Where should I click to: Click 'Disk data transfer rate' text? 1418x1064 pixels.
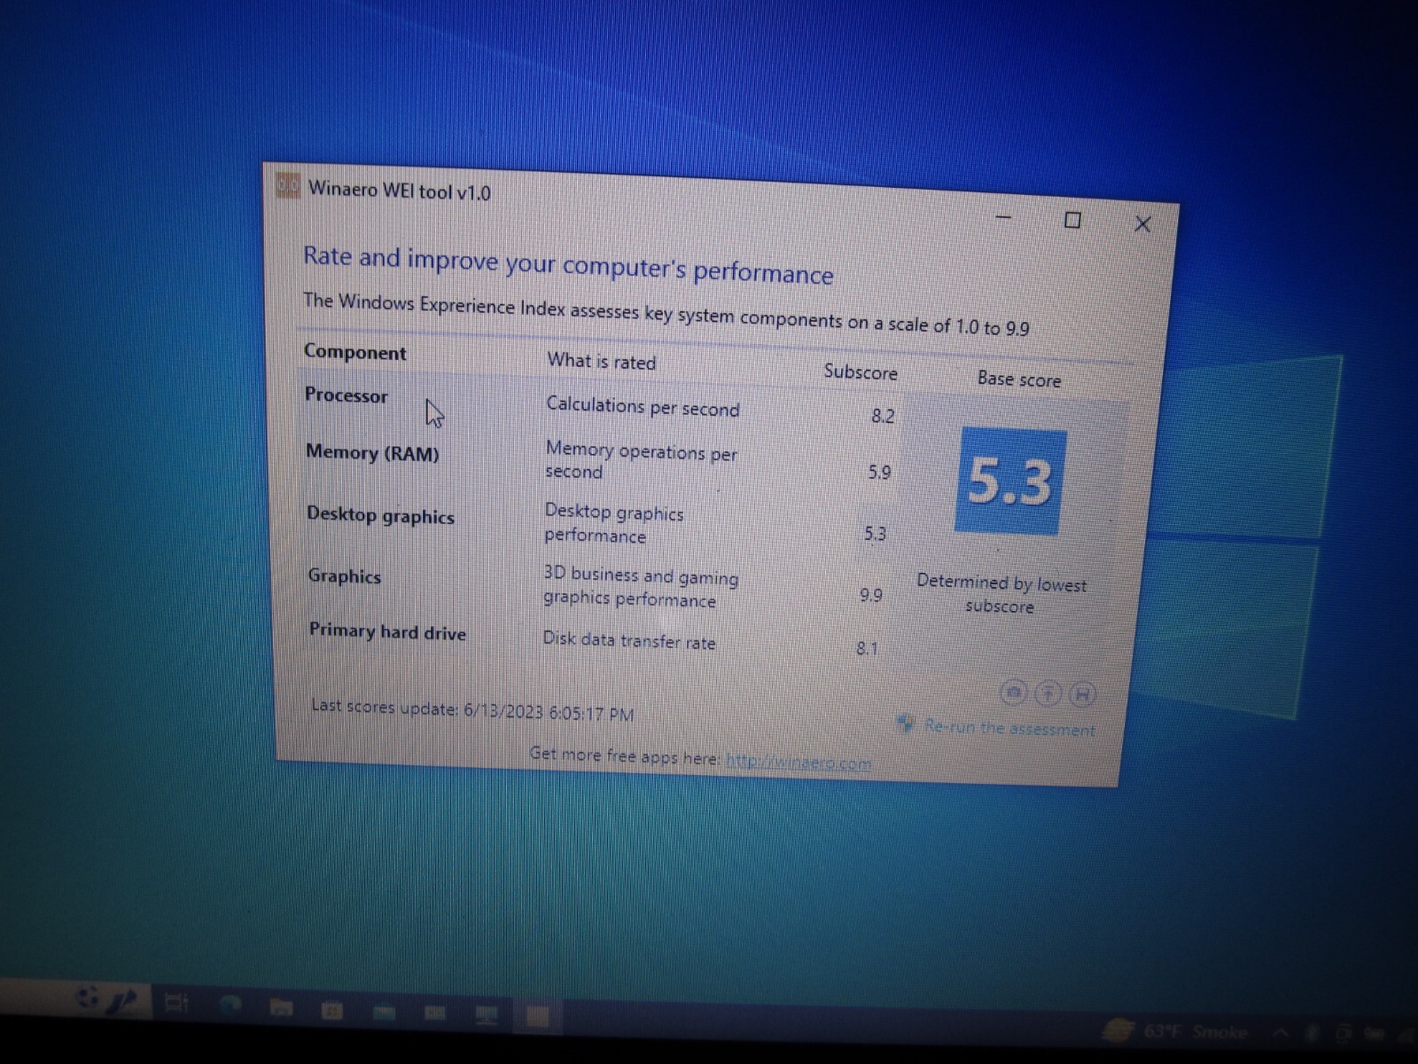tap(629, 640)
